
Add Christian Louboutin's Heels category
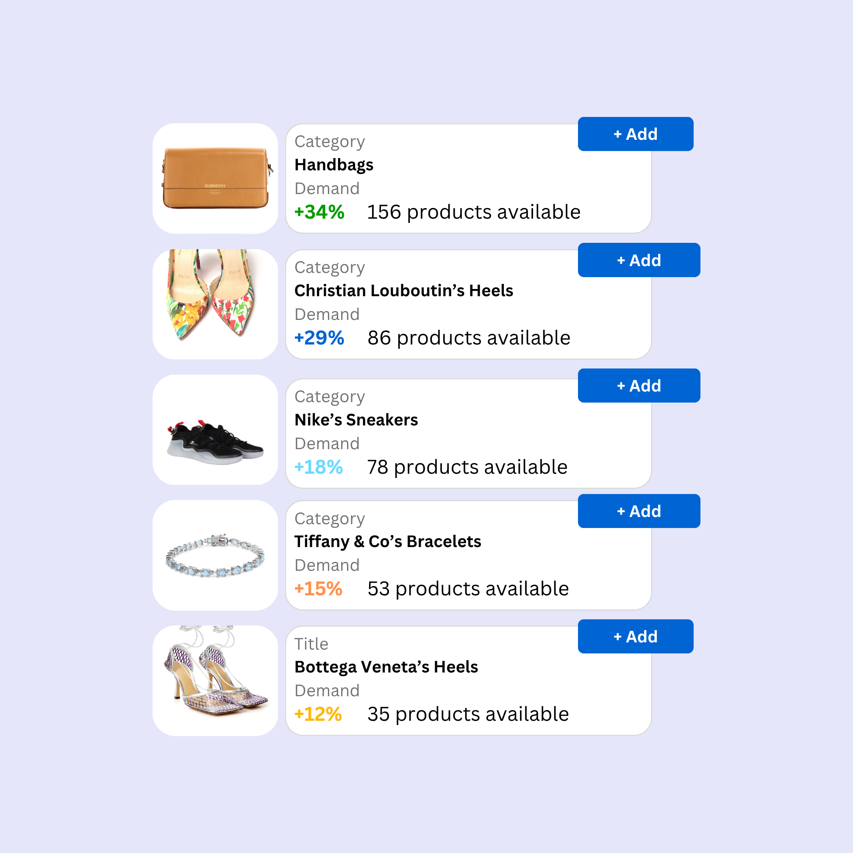639,260
